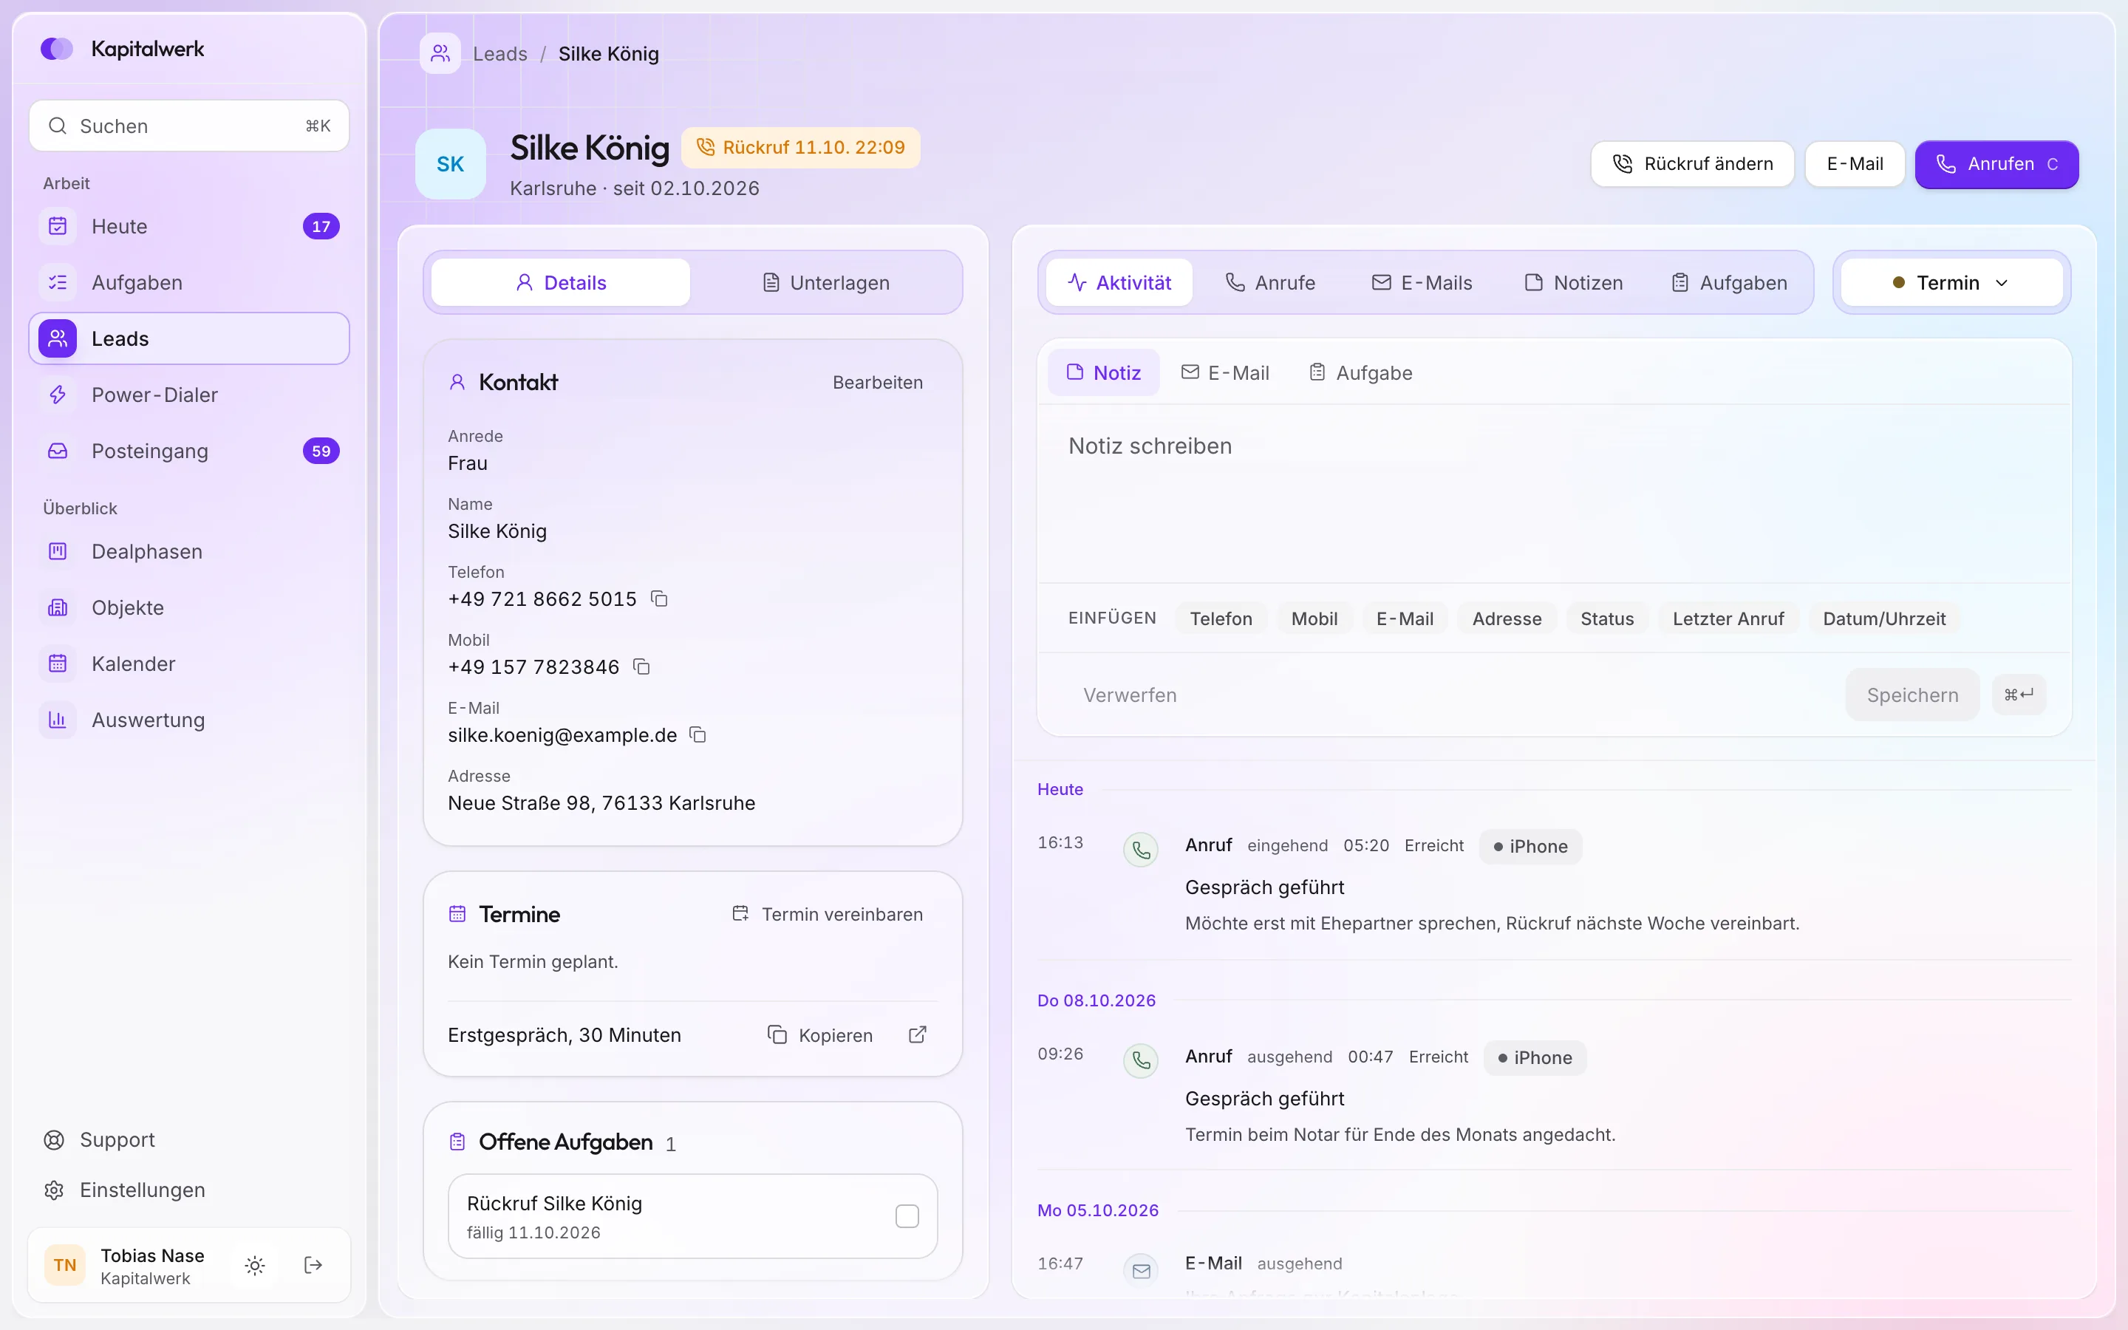The image size is (2128, 1330).
Task: Open the Aufgaben activity tab
Action: pos(1729,282)
